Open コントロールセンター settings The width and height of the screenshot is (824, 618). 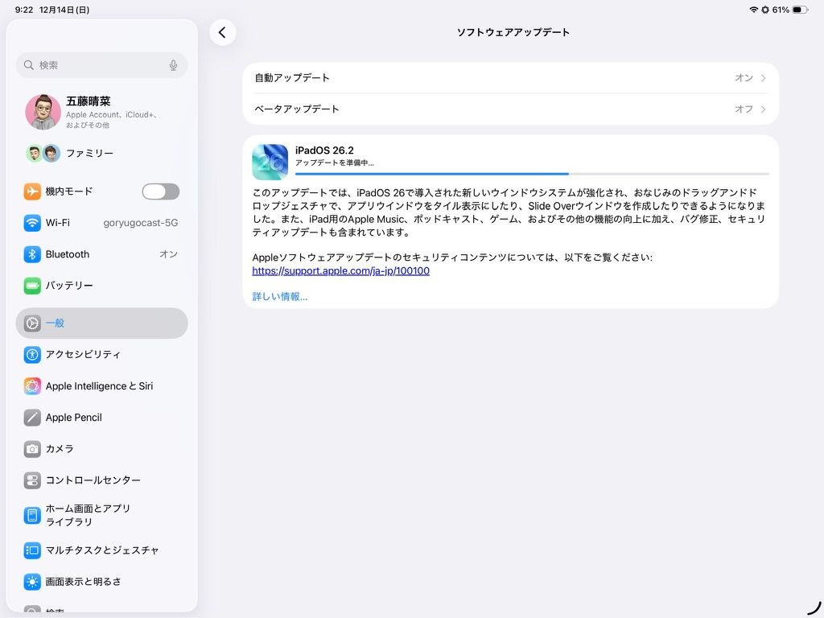coord(102,480)
